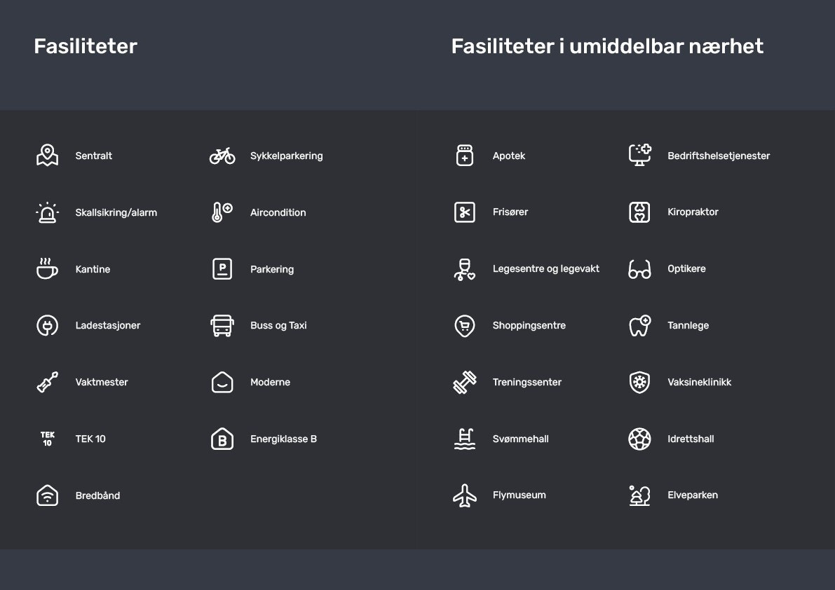Select the 'Elveparken' label

click(x=692, y=495)
